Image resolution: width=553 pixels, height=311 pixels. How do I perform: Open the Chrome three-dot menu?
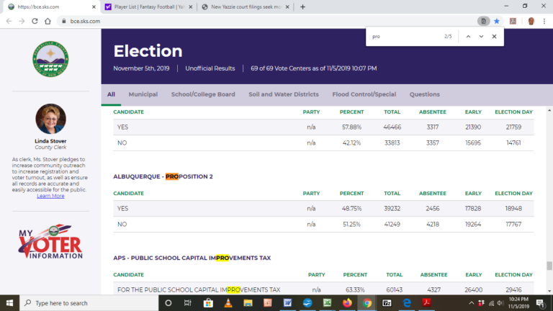click(x=545, y=21)
